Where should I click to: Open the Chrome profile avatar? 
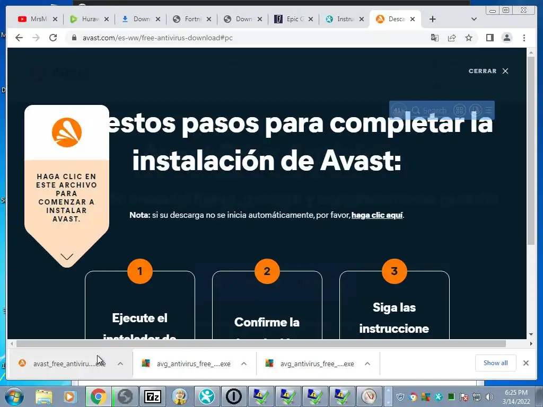tap(507, 38)
